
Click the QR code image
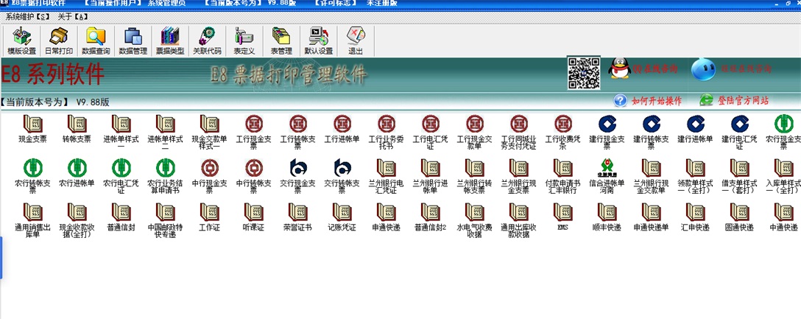584,71
